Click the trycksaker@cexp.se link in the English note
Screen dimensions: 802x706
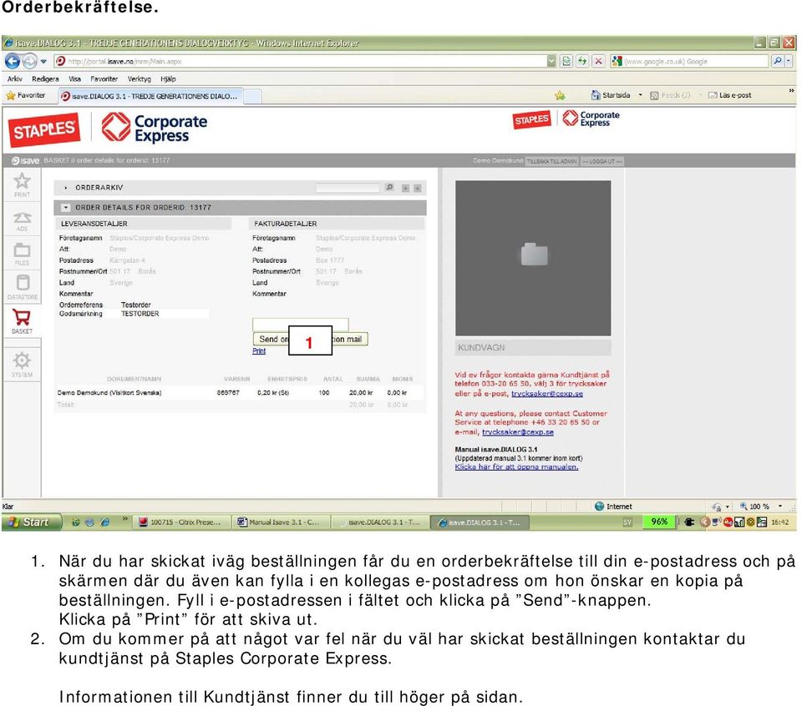pyautogui.click(x=518, y=431)
